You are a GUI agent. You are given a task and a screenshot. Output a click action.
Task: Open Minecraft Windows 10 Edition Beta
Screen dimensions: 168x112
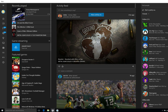[x=31, y=106]
